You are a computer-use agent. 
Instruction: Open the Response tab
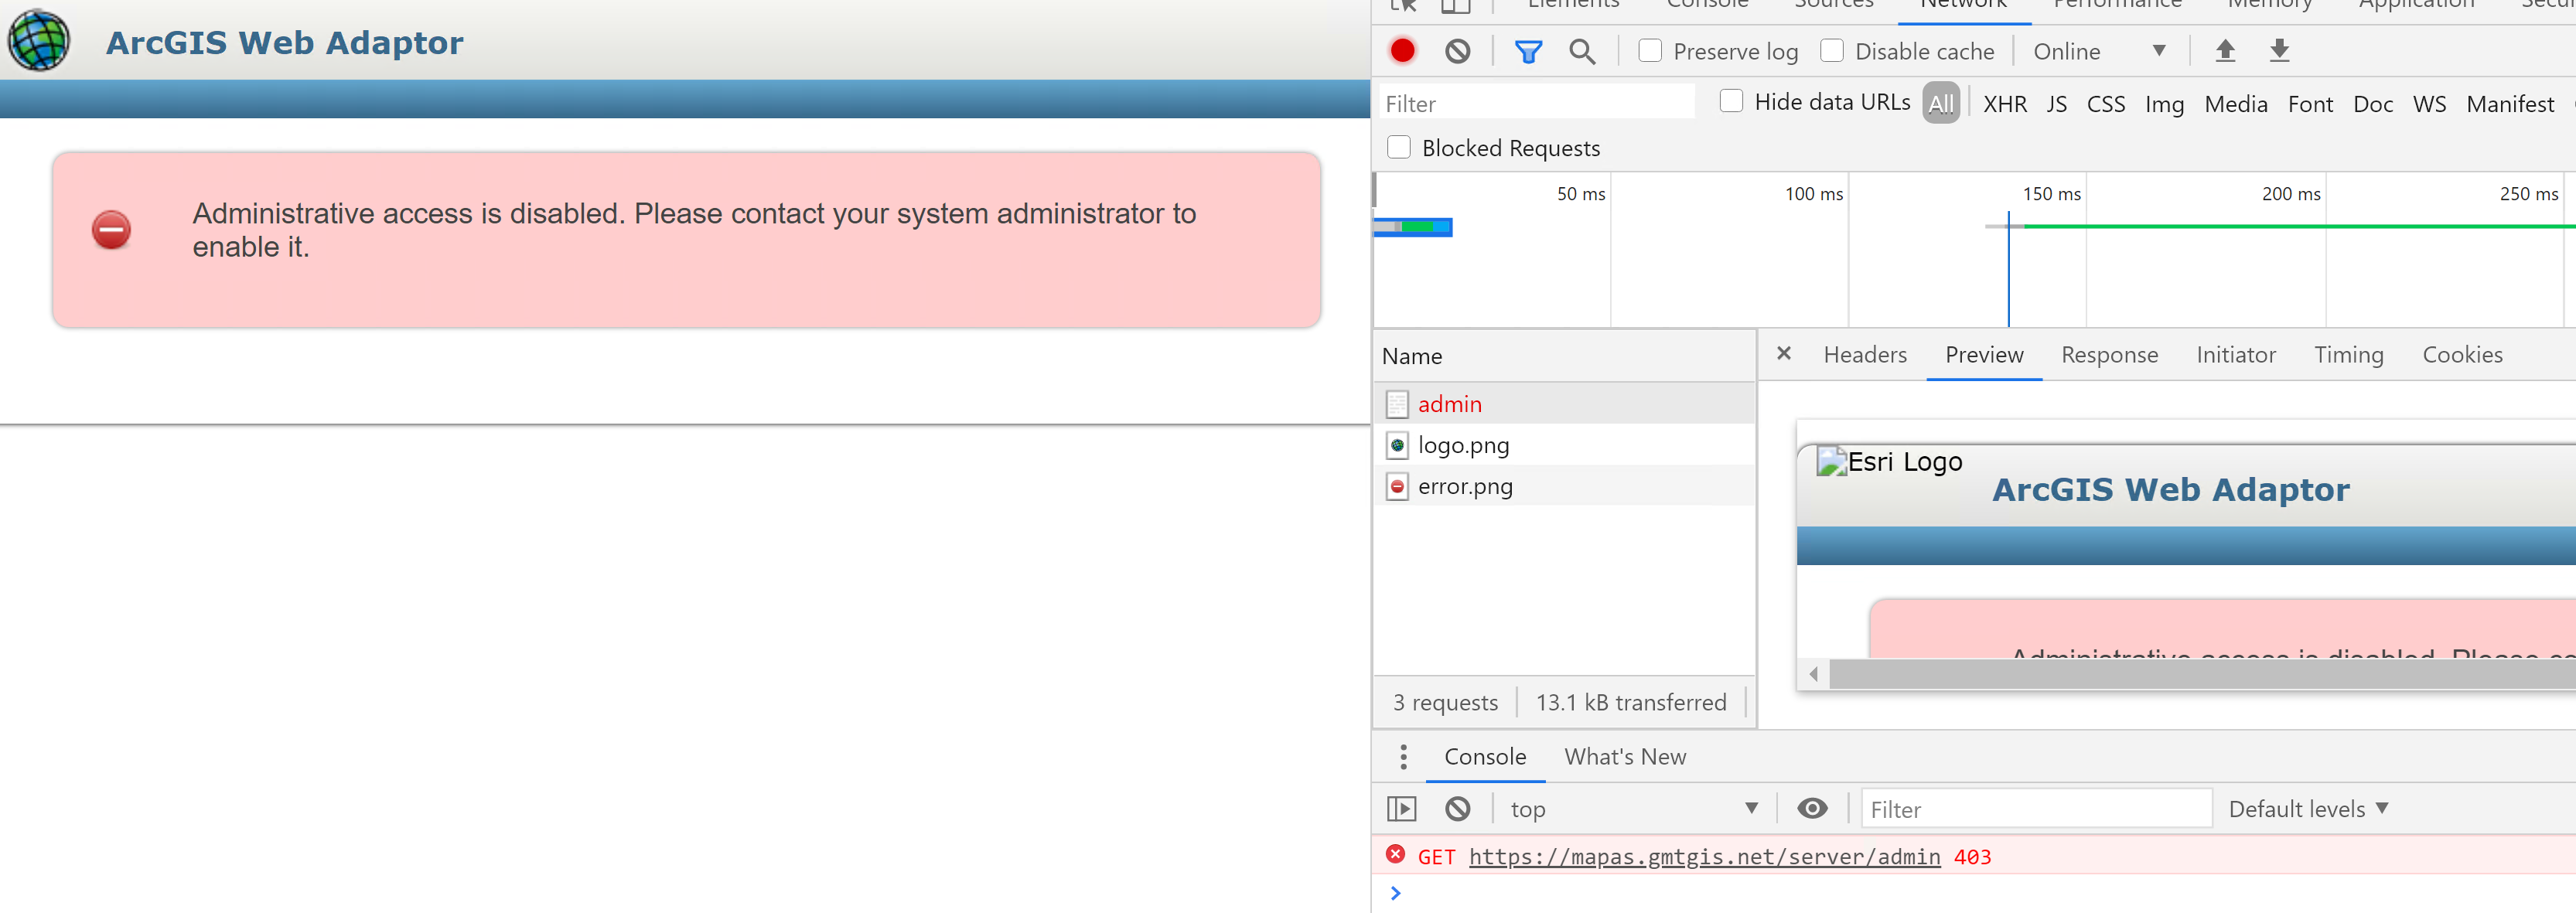(x=2109, y=354)
